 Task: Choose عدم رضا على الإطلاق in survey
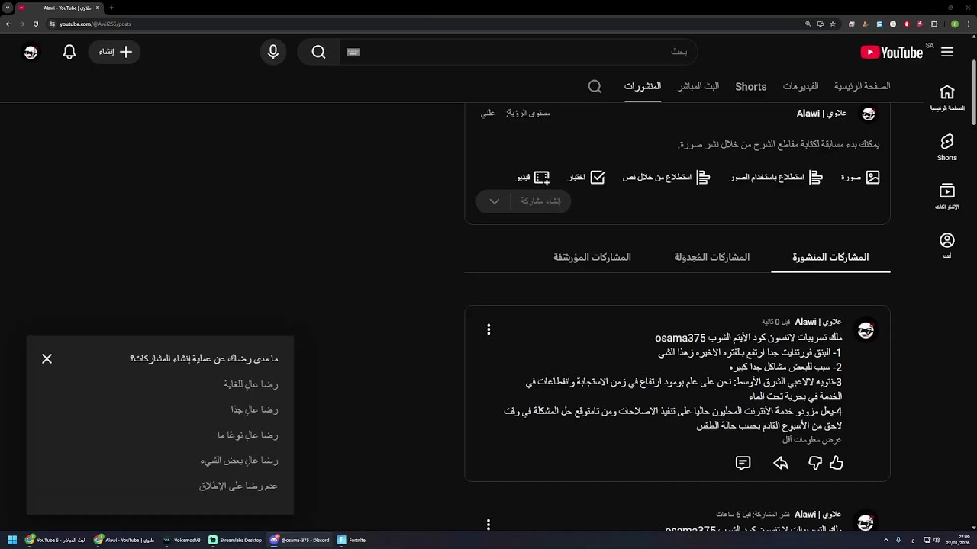point(238,486)
